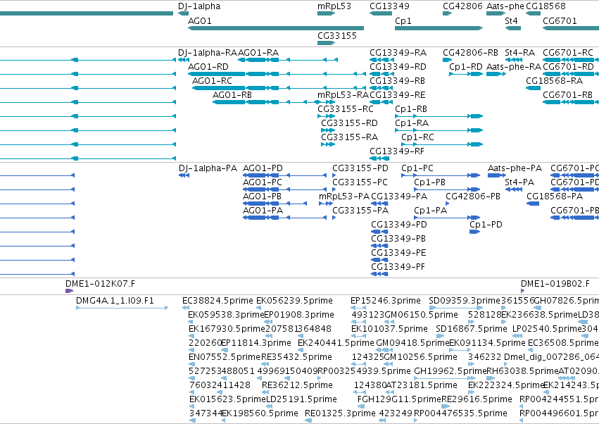Click CDS feature CG18568-PA
Screen dimensions: 599x424
click(533, 204)
